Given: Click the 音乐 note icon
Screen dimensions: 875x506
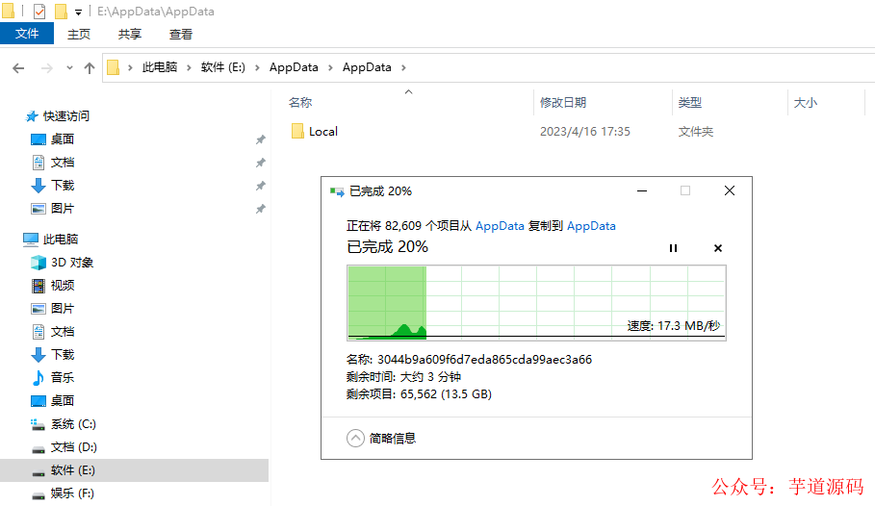Looking at the screenshot, I should point(38,378).
